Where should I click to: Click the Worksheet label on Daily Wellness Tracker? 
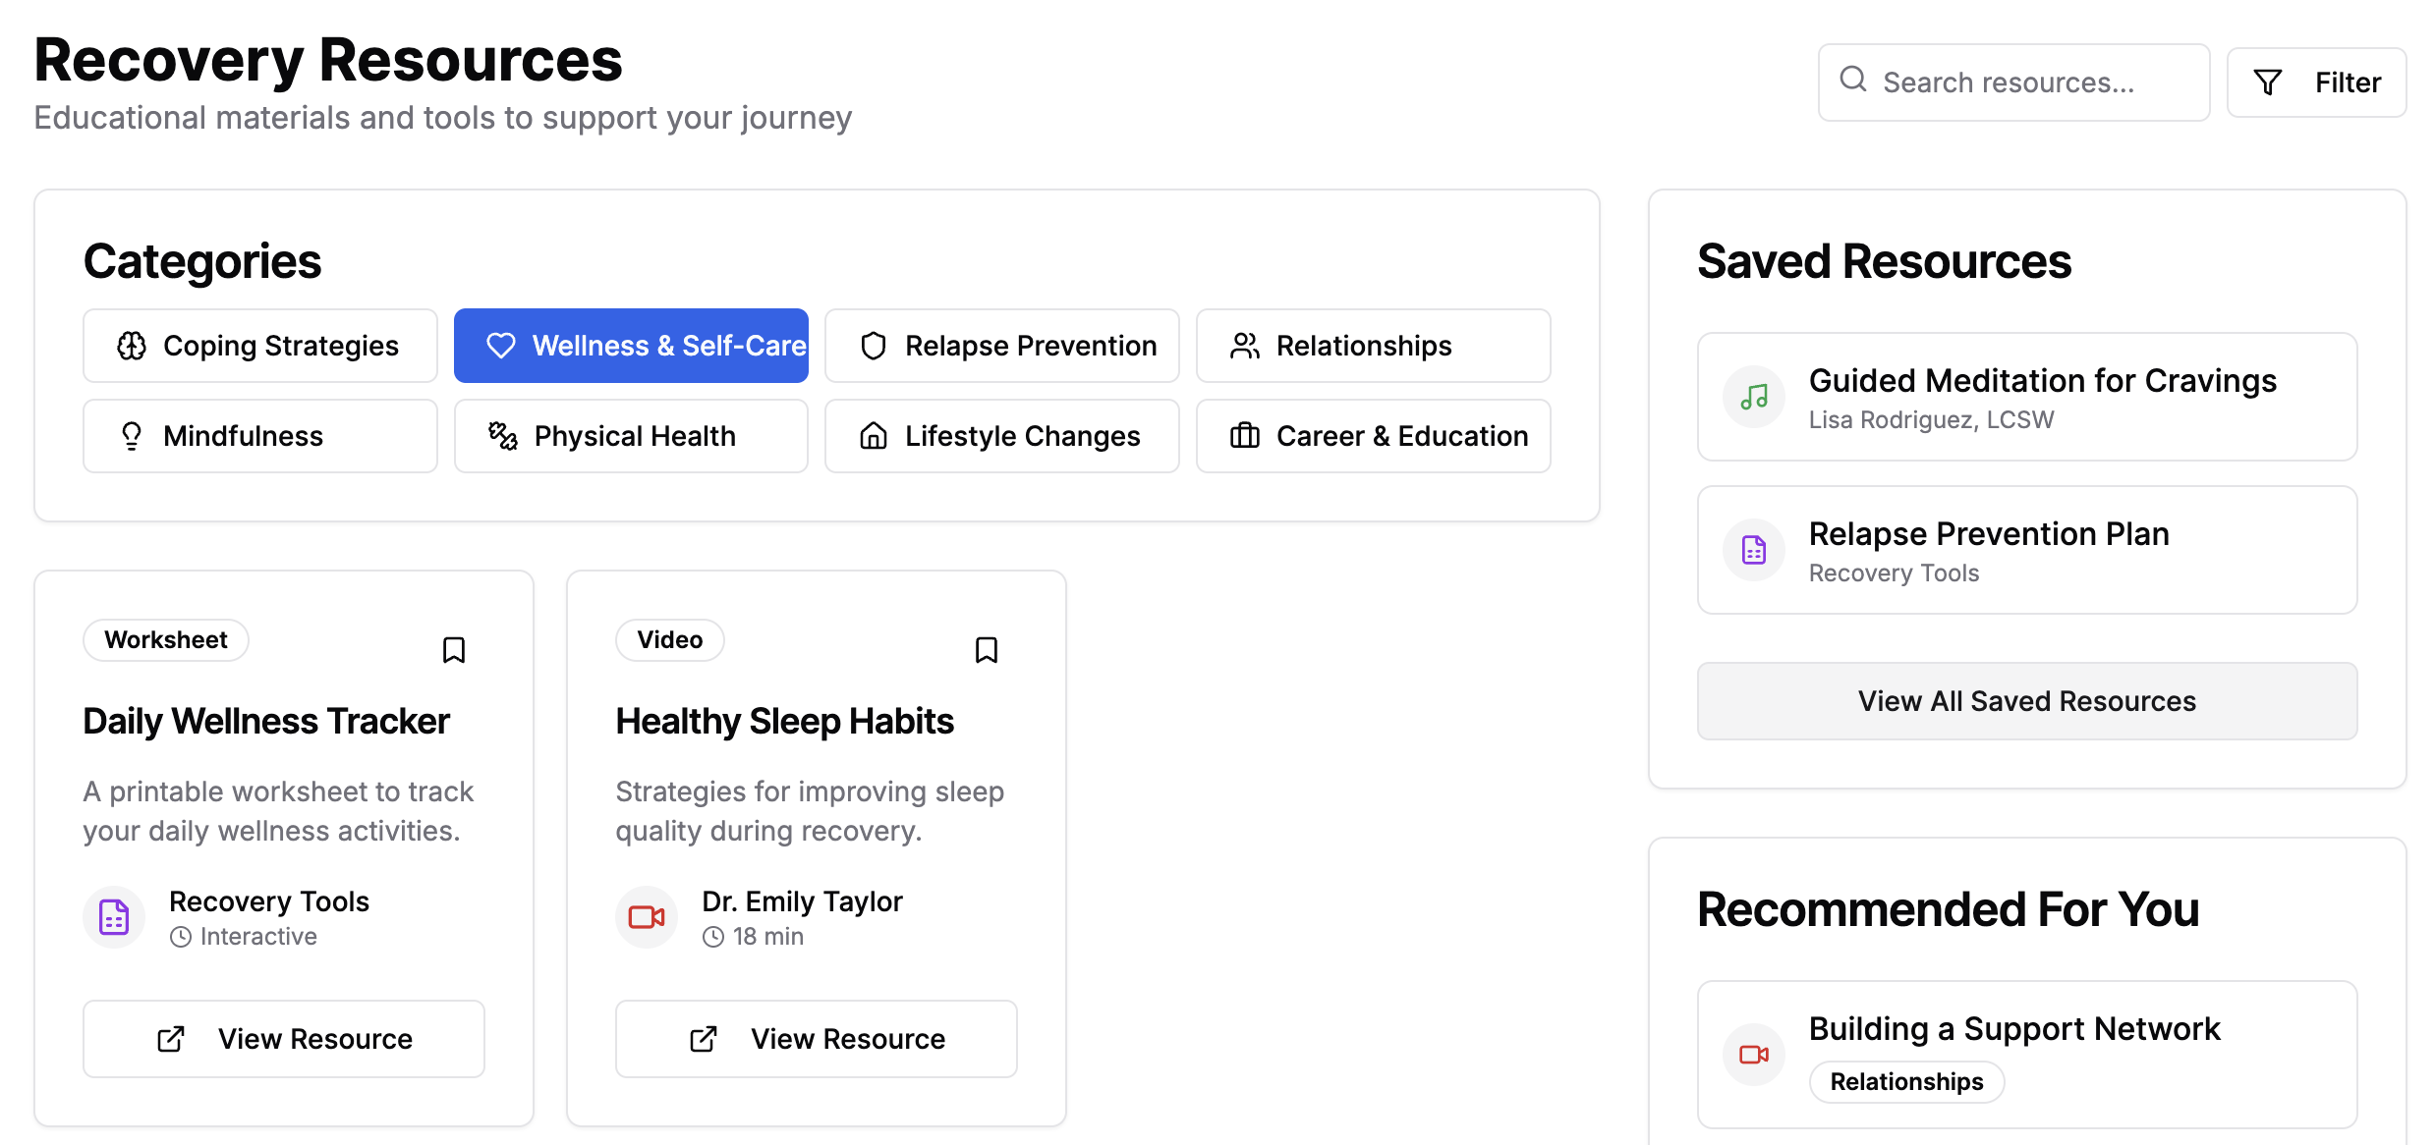click(165, 639)
